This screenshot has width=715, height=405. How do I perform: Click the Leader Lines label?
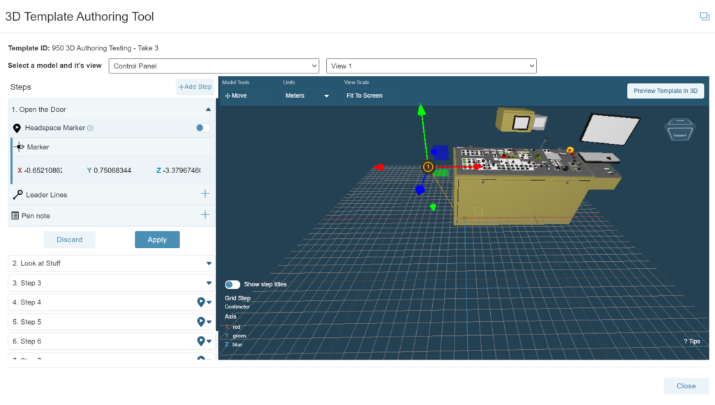click(47, 195)
